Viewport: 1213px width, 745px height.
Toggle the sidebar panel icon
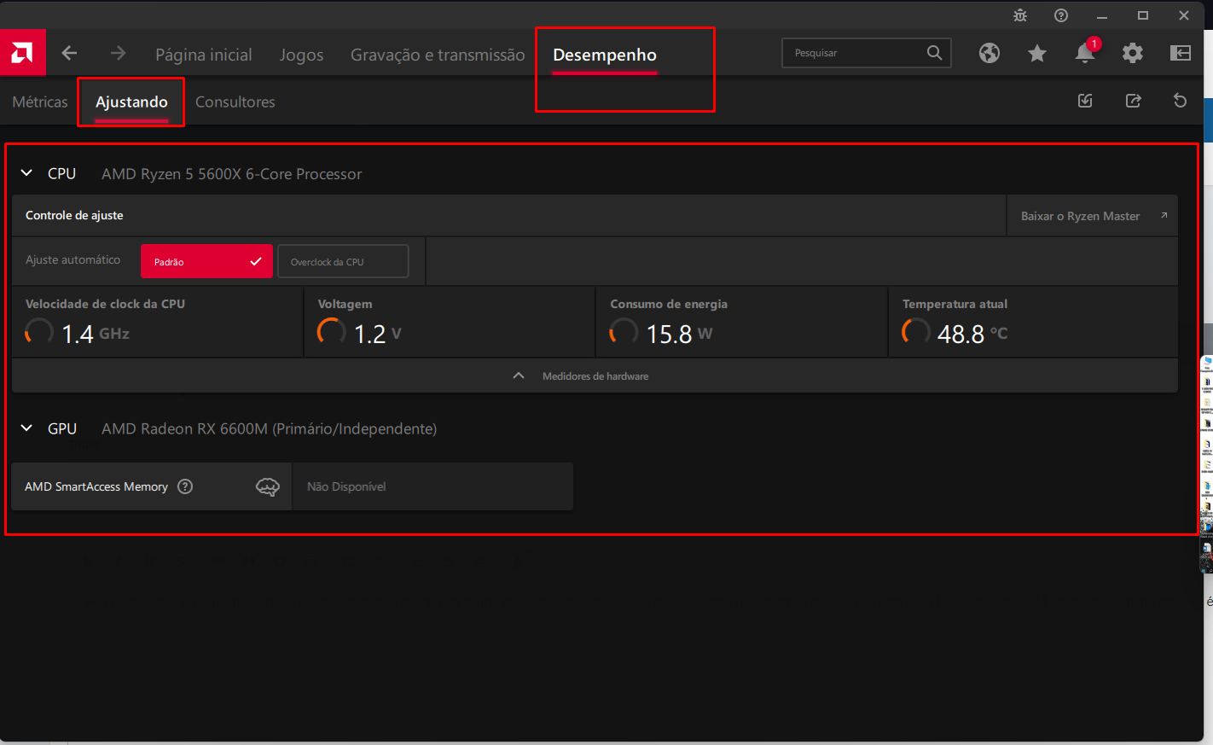[1181, 53]
